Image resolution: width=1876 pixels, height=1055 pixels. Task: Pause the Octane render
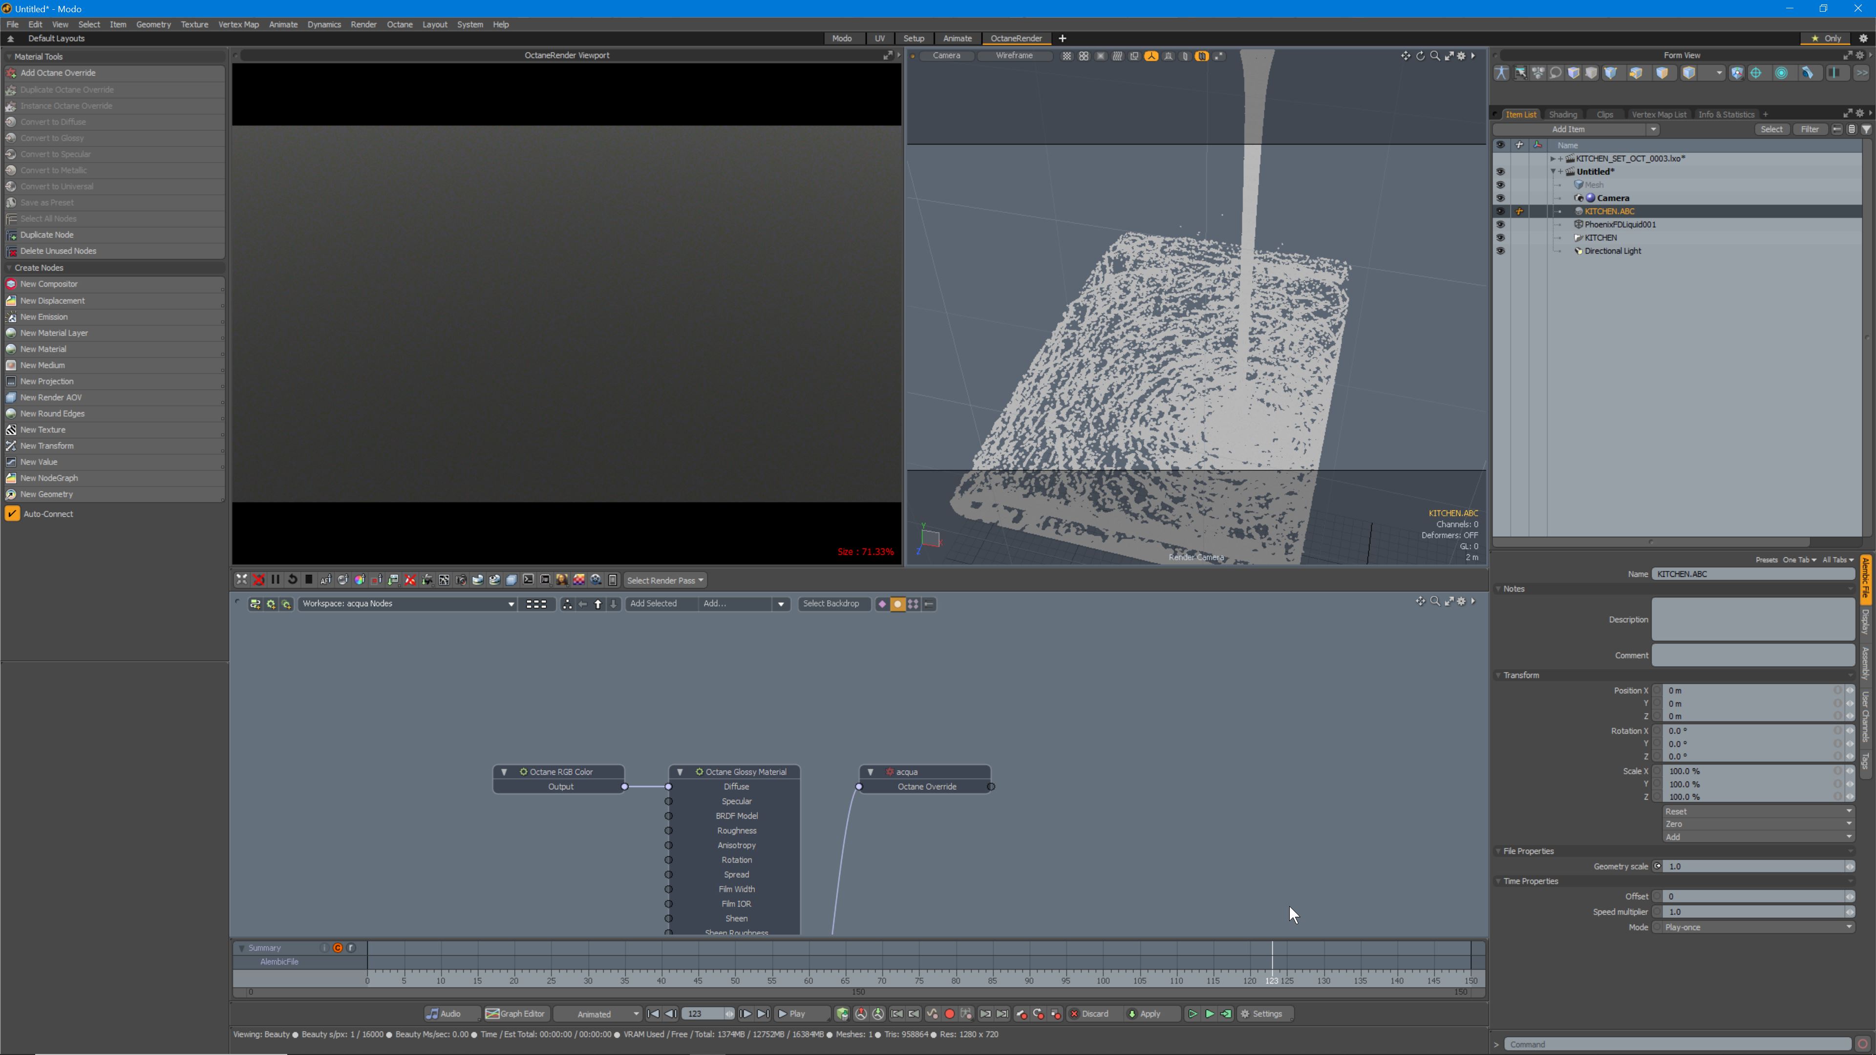pyautogui.click(x=275, y=580)
